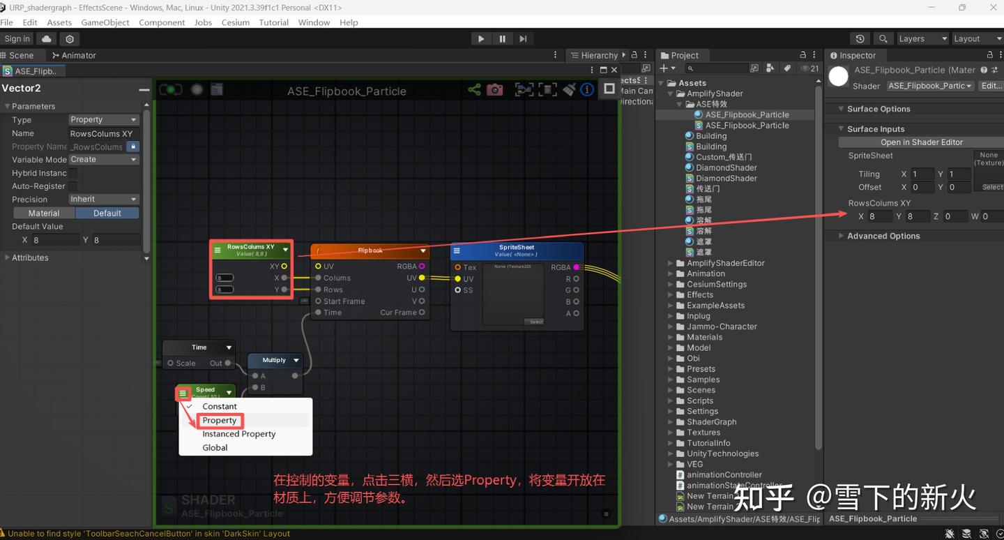Click the version history clock icon
The image size is (1004, 540).
(860, 38)
